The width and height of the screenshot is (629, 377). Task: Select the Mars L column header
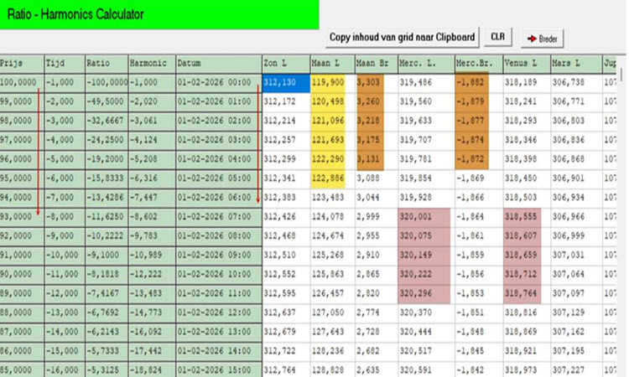576,64
